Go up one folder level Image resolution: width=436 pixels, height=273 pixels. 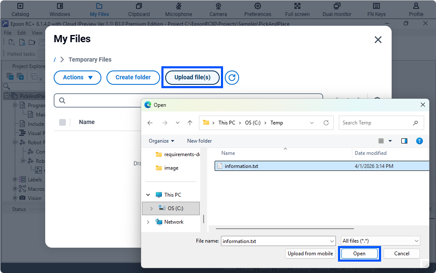[x=190, y=123]
